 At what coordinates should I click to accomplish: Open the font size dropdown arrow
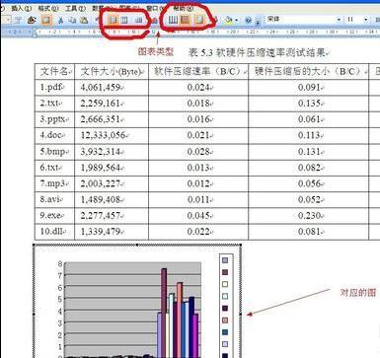pos(366,20)
